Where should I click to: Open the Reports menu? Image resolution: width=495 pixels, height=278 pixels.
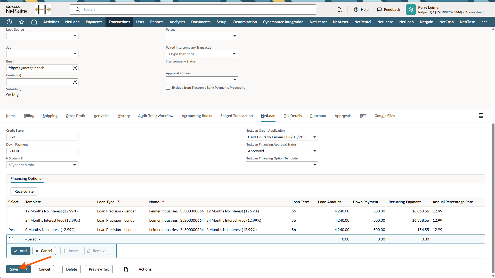(x=157, y=22)
